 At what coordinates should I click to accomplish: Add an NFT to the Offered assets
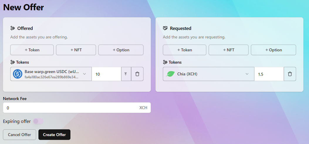(76, 50)
